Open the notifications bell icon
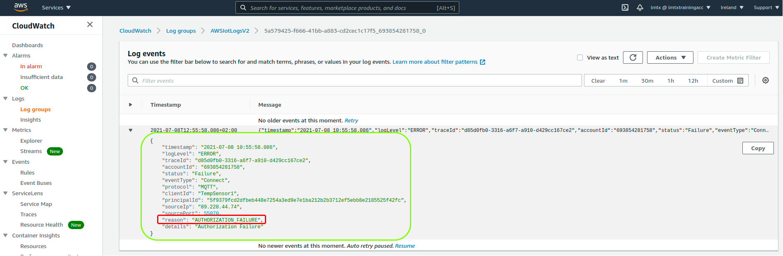 coord(640,7)
